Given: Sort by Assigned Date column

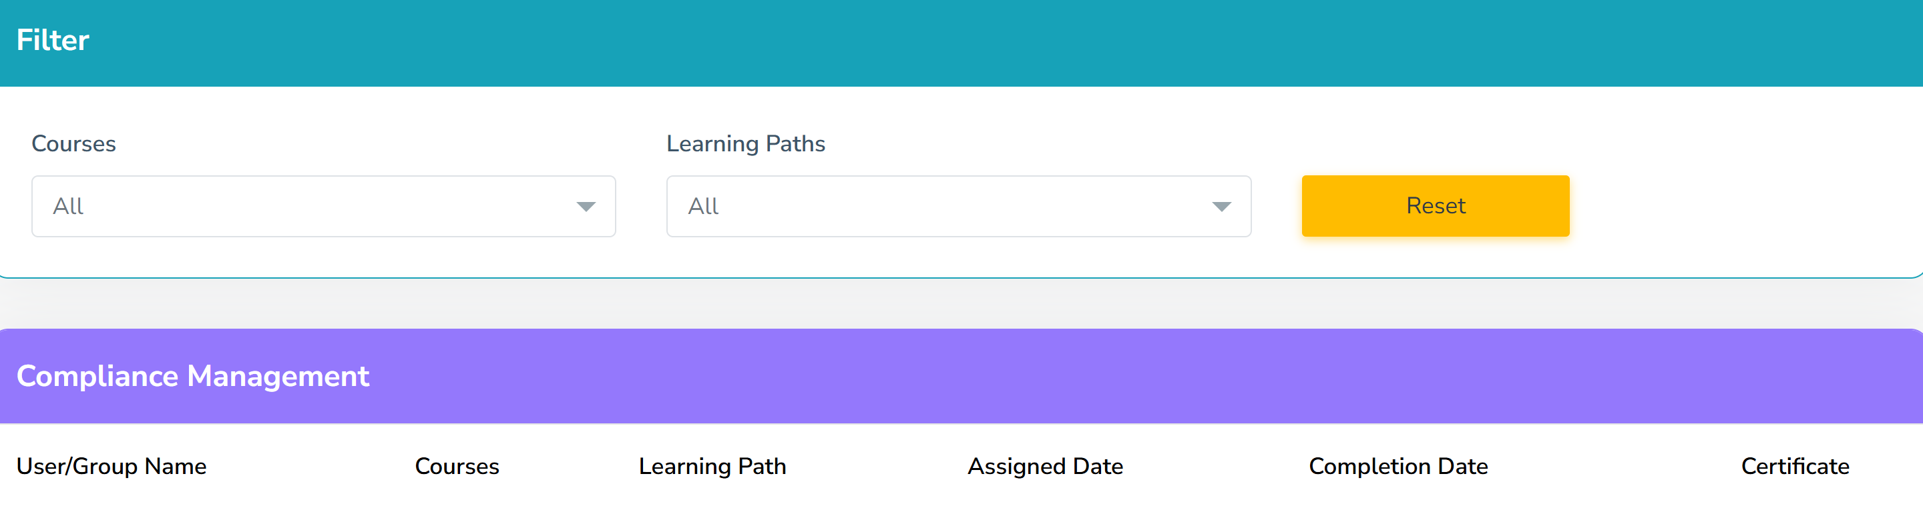Looking at the screenshot, I should (1045, 466).
